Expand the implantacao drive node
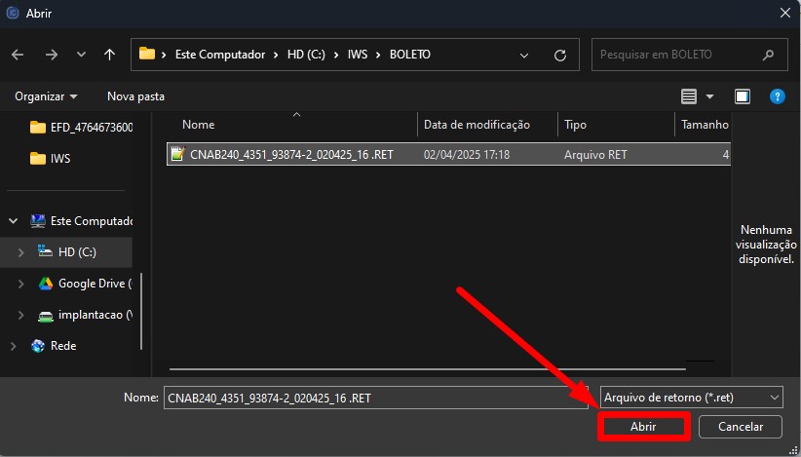 tap(20, 315)
